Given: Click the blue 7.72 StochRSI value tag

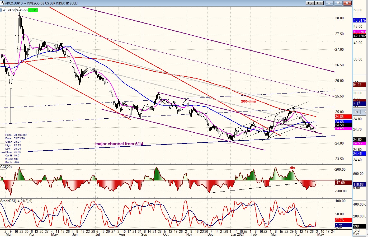Looking at the screenshot, I should coord(343,225).
